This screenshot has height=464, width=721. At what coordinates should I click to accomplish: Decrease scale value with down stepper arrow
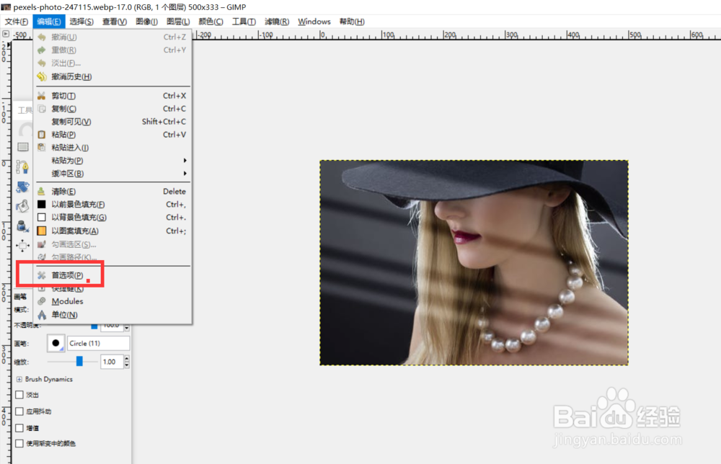point(126,365)
